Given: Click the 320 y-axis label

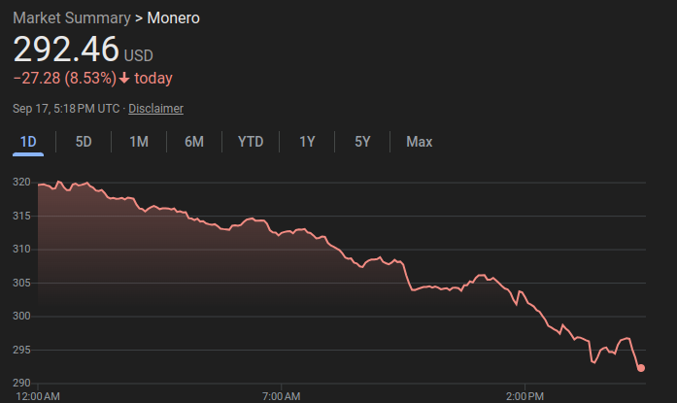Looking at the screenshot, I should pyautogui.click(x=21, y=183).
